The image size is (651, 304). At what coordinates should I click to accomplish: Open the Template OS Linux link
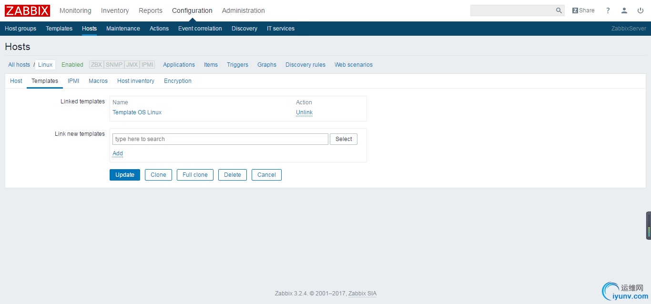pos(137,112)
